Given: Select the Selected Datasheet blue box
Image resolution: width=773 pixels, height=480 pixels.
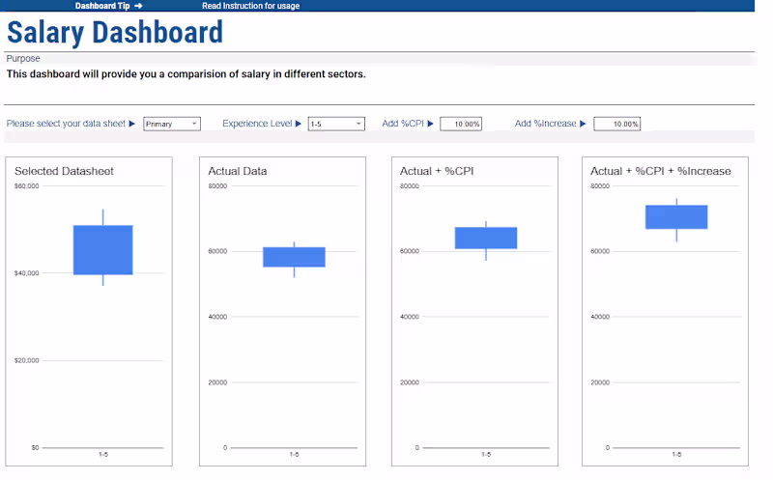Looking at the screenshot, I should pos(103,250).
